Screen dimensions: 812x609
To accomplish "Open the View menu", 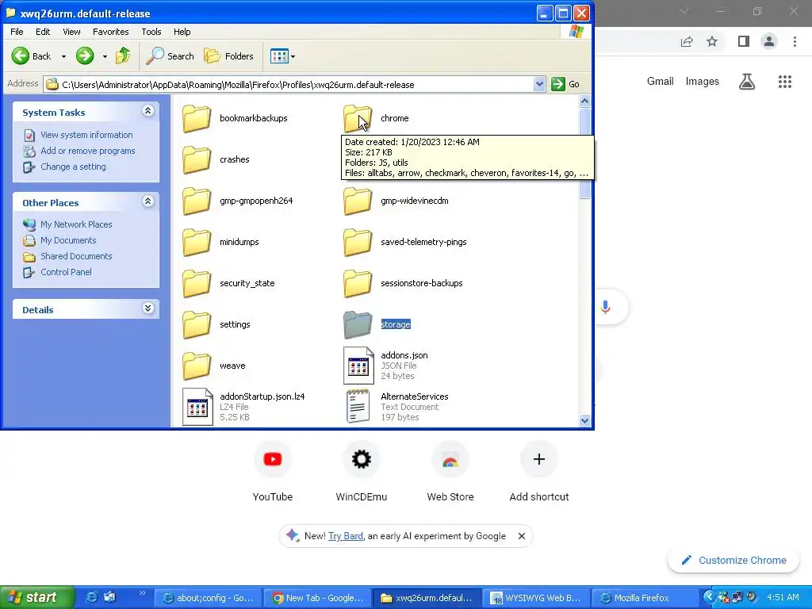I will click(71, 32).
